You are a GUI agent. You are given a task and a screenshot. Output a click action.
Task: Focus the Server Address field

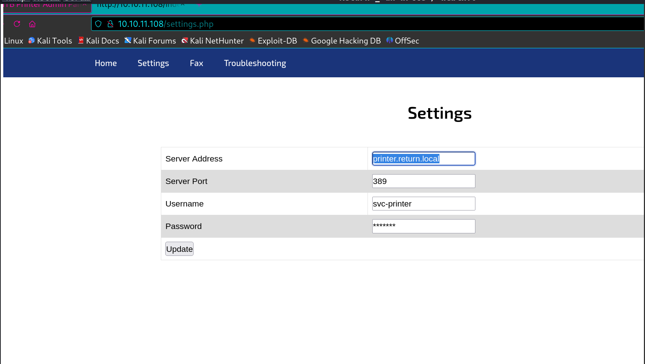tap(423, 159)
